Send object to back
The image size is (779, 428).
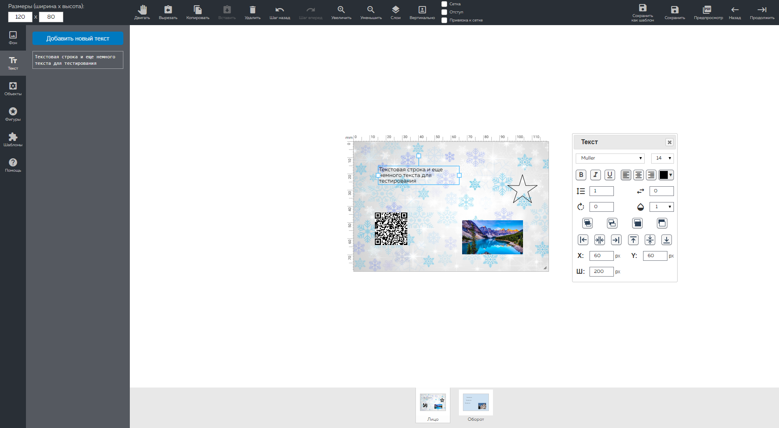pyautogui.click(x=662, y=223)
